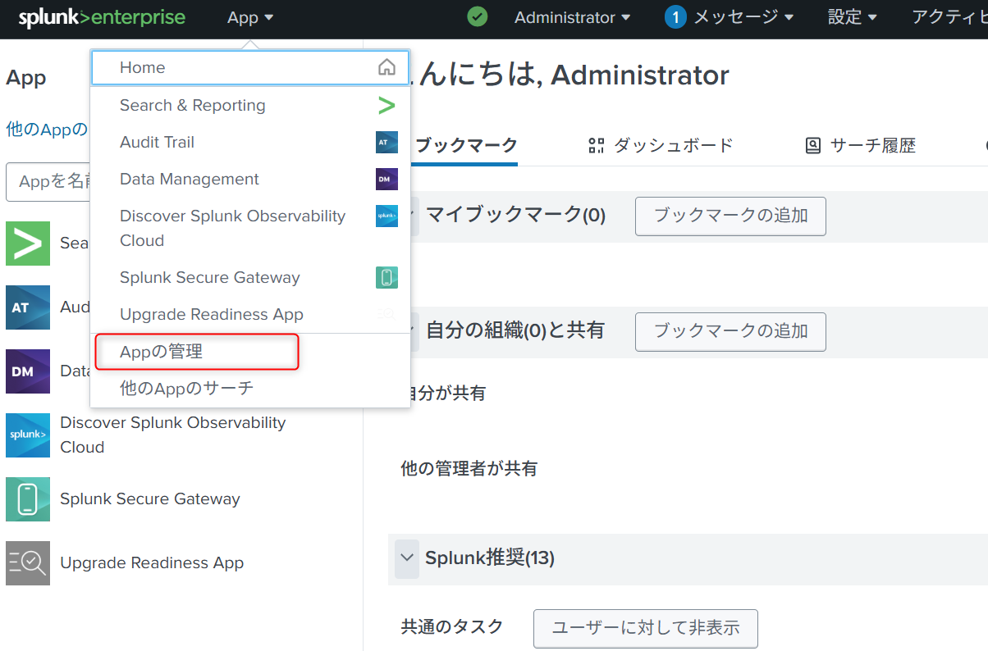Click the Home icon in dropdown menu
The height and width of the screenshot is (651, 988).
[x=387, y=68]
